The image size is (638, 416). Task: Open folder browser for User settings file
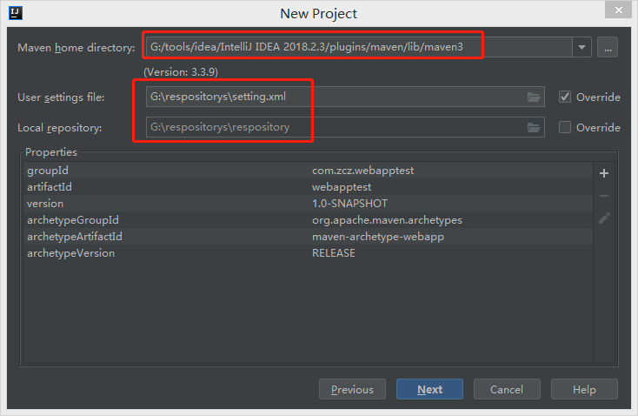point(534,97)
